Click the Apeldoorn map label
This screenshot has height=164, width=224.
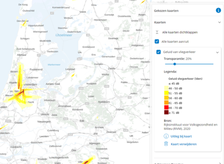[104, 102]
